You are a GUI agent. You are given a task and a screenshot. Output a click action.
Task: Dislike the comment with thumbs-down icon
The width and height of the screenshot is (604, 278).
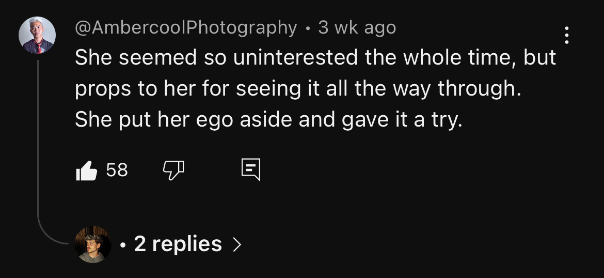(174, 170)
